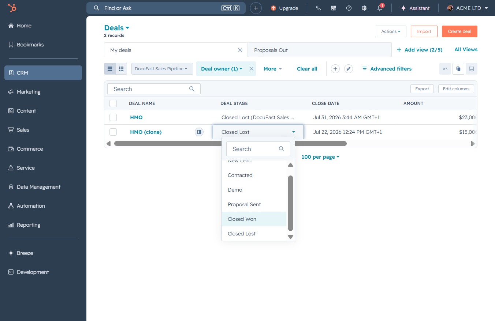Open Advanced filters
The image size is (495, 321).
tap(387, 69)
